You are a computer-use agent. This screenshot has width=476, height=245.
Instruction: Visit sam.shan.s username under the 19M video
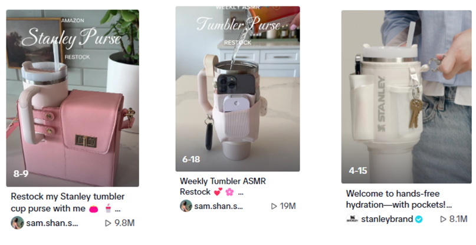click(219, 206)
